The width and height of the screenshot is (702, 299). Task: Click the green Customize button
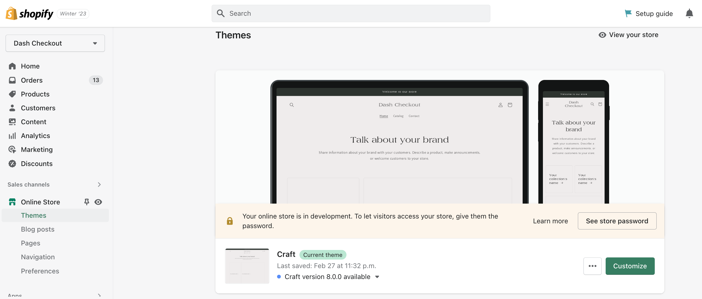[630, 266]
